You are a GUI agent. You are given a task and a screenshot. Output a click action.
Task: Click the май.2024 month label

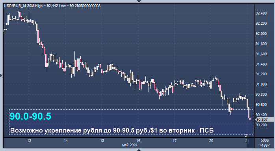(x=130, y=145)
